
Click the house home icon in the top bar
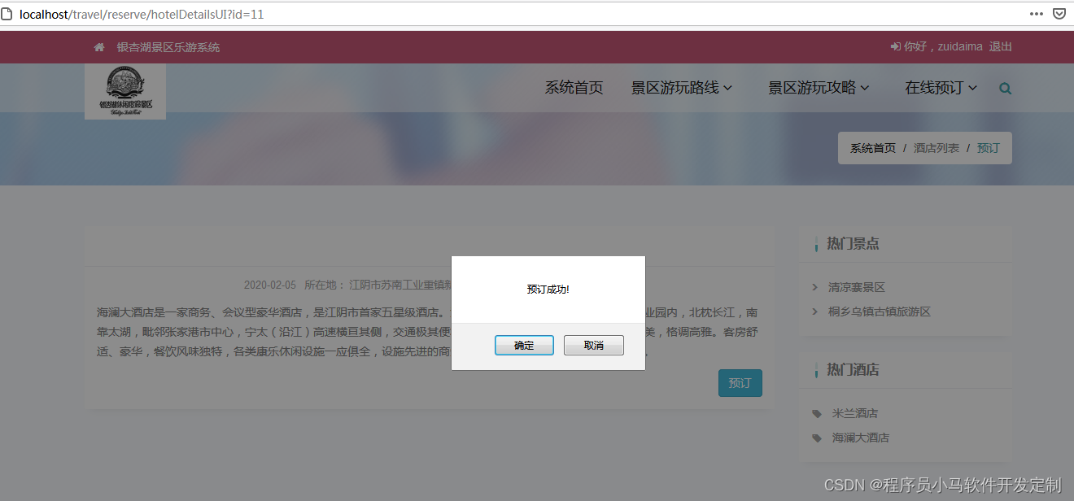(98, 46)
